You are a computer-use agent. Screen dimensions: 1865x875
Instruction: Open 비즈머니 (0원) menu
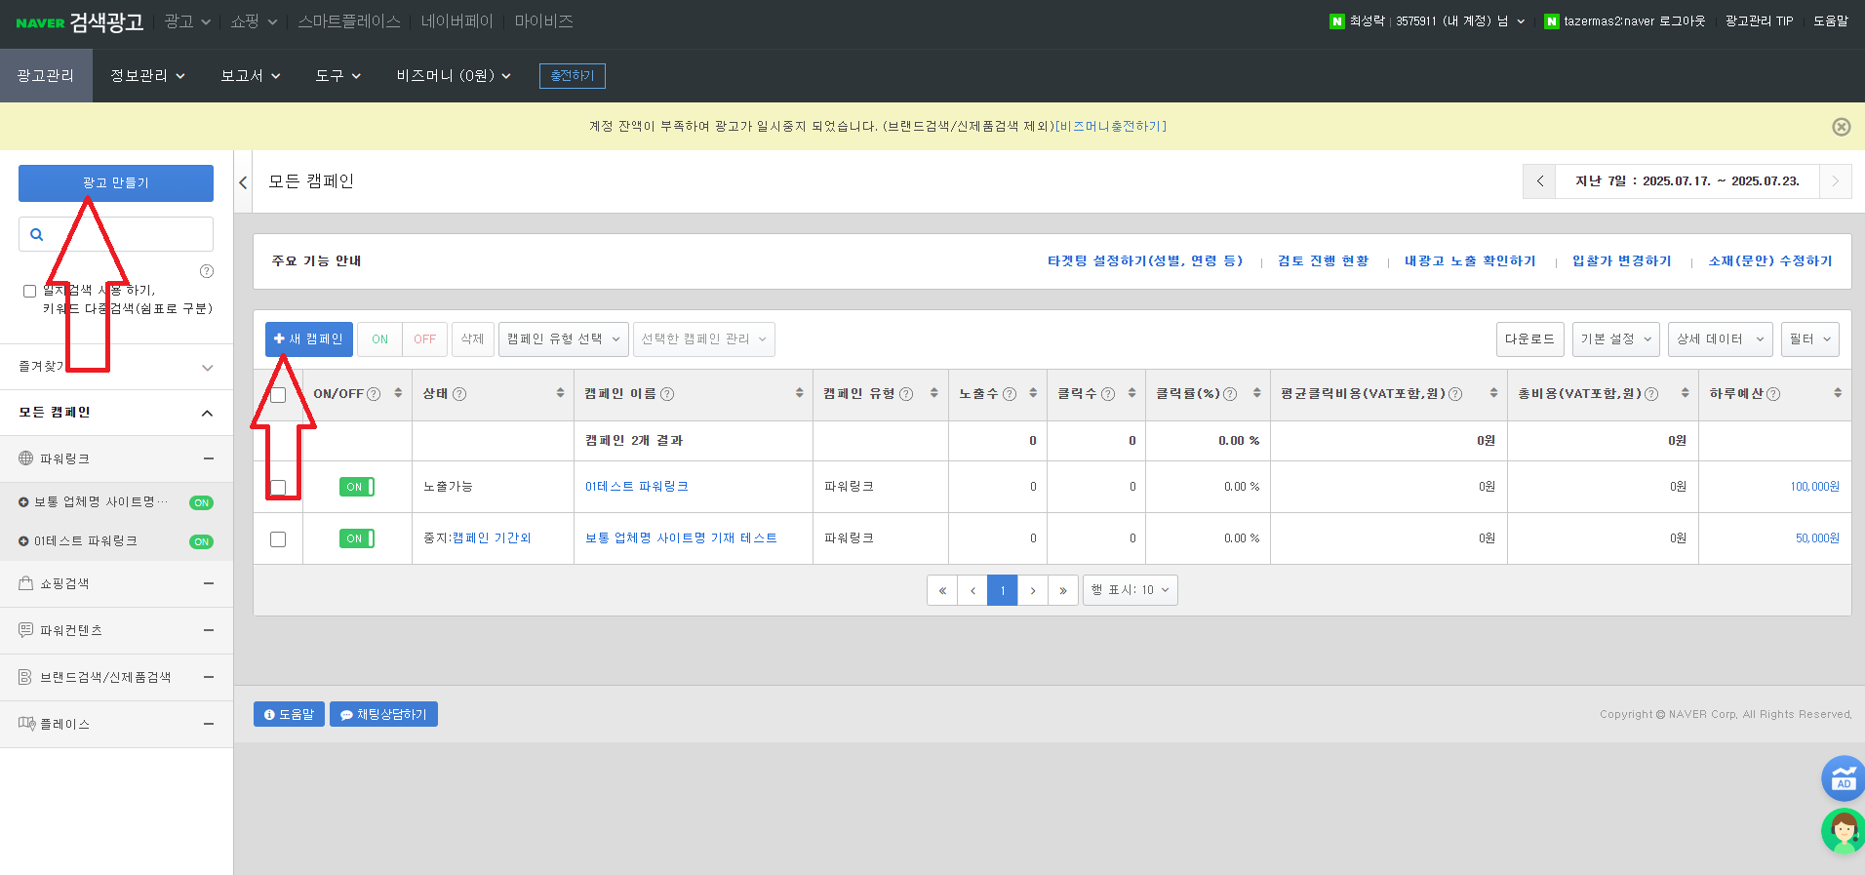[454, 75]
